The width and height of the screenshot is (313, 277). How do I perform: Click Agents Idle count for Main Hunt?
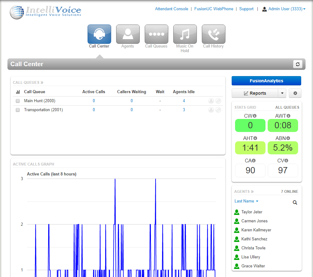point(184,101)
